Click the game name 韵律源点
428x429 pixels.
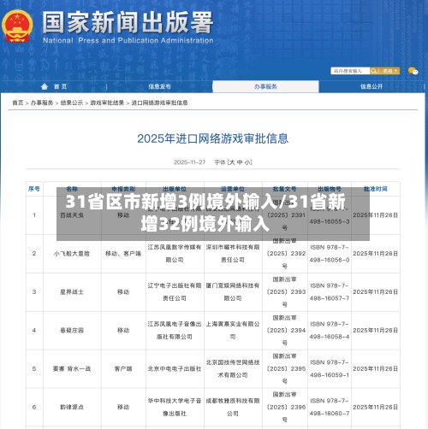coord(72,408)
